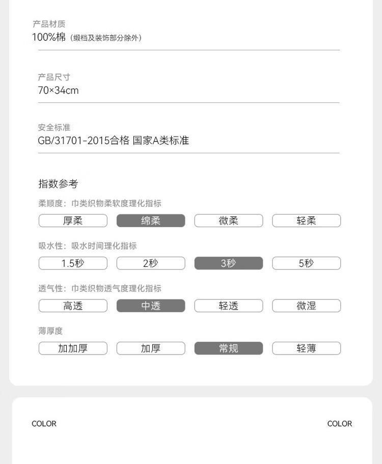Click the highlighted 中透 breathability option
This screenshot has height=464, width=382.
tap(151, 306)
